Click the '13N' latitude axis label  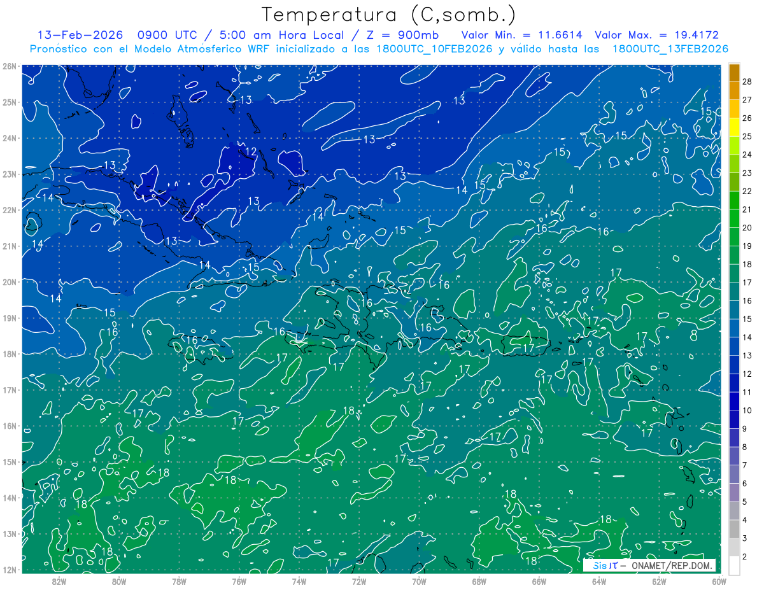coord(9,533)
